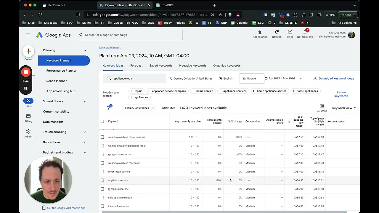Screen dimensions: 379x213
Task: Click the Keyword Planner breadcrumb link
Action: click(109, 48)
